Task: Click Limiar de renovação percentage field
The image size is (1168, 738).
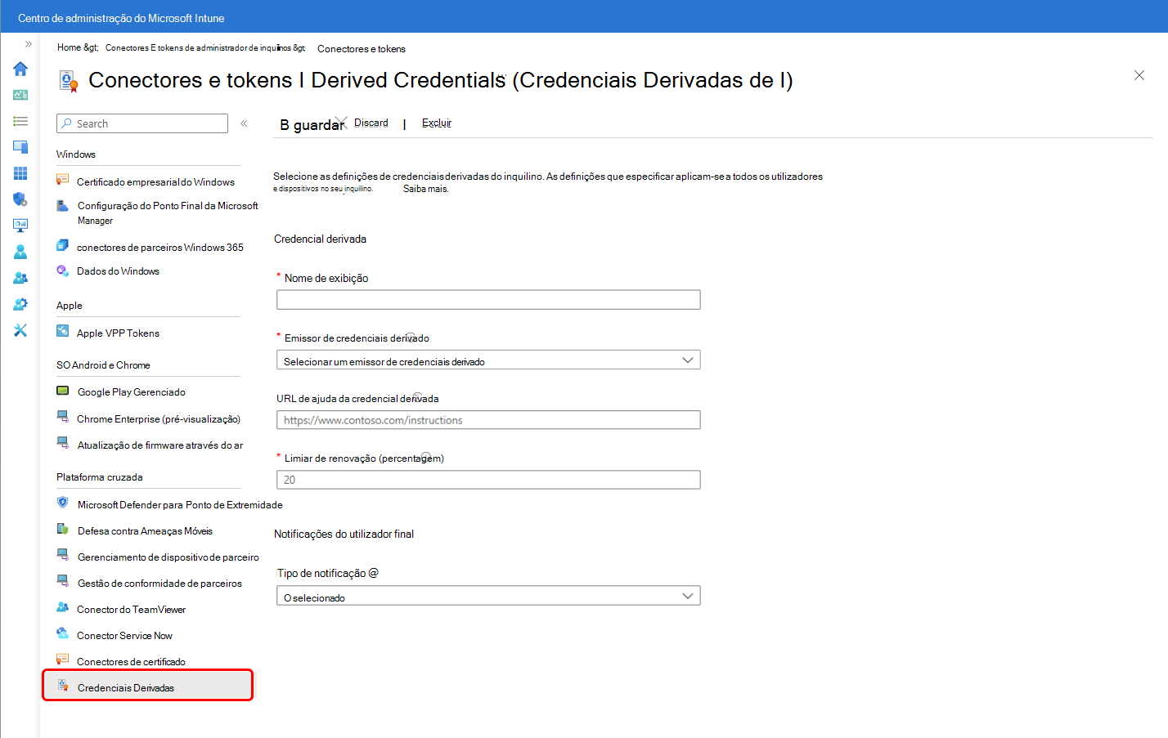Action: coord(488,480)
